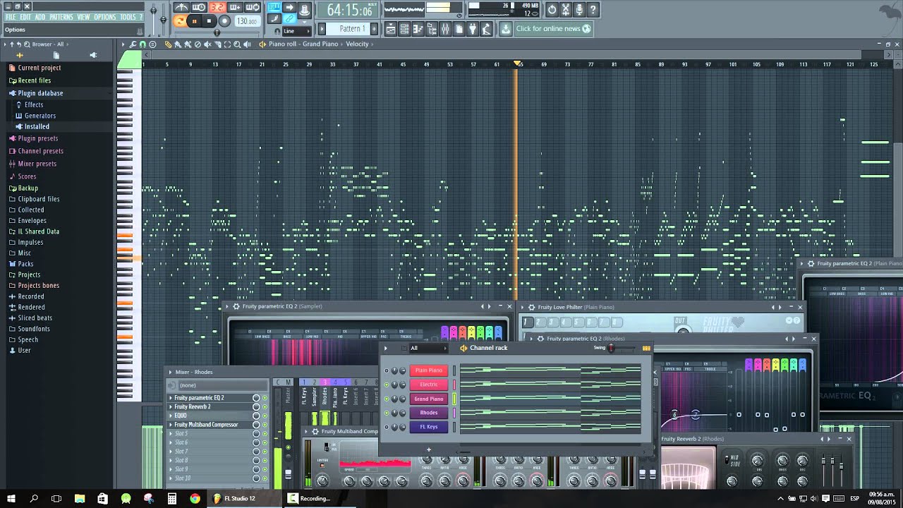Viewport: 903px width, 508px height.
Task: Select the Mute tool in piano roll toolbar
Action: [207, 44]
